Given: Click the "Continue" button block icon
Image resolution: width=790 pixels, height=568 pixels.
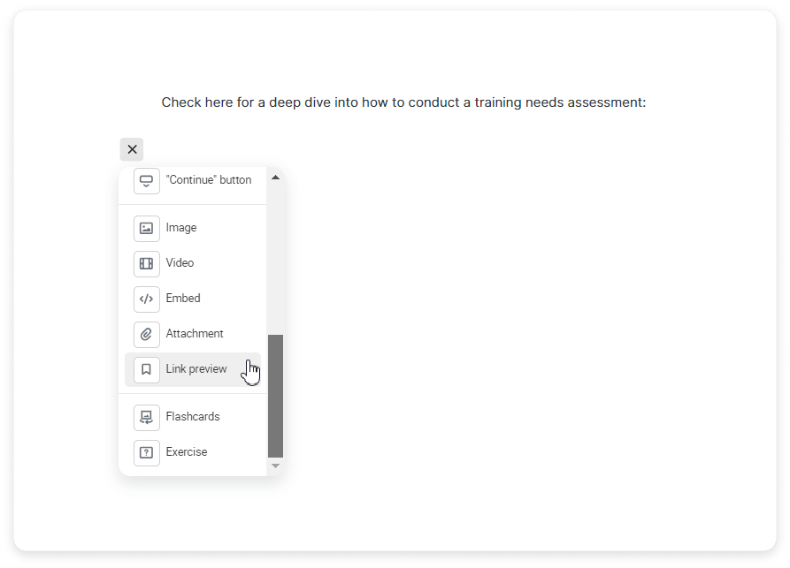Looking at the screenshot, I should 147,180.
